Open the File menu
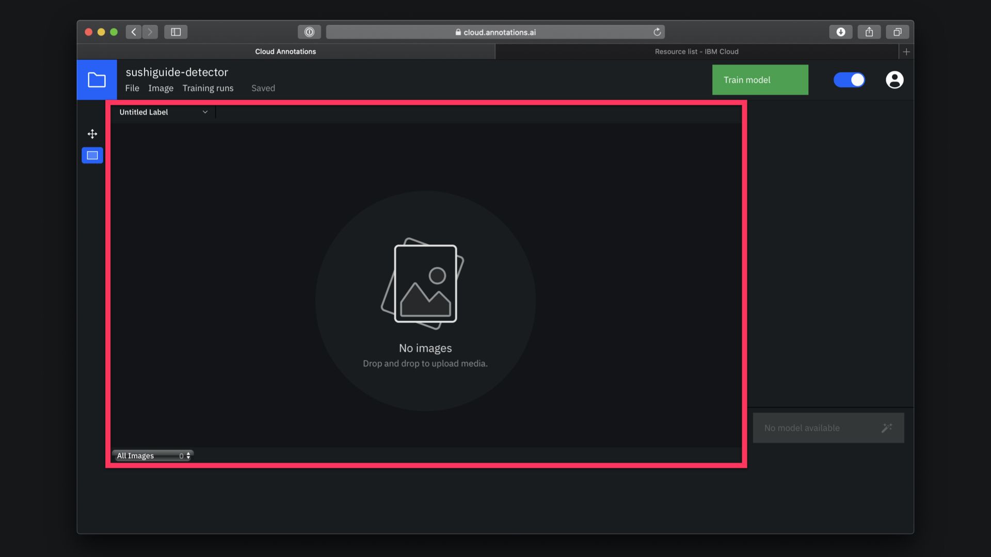 [132, 88]
